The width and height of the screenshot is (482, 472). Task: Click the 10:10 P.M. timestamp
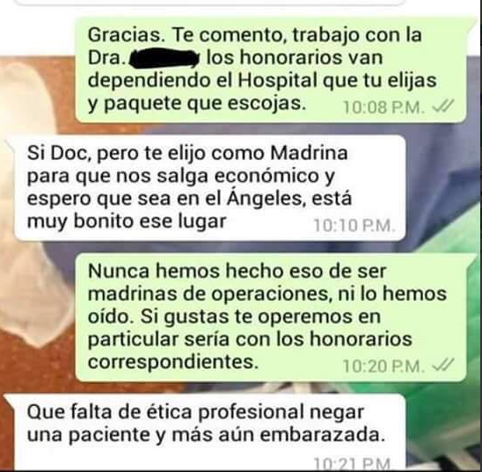[354, 225]
